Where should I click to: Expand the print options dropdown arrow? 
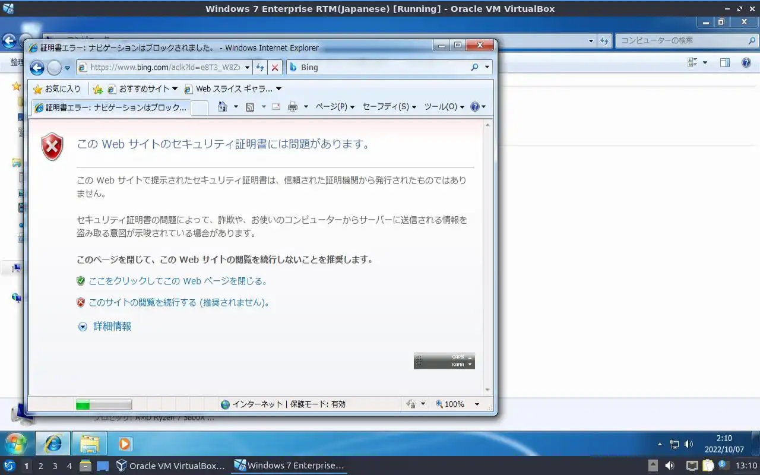[x=306, y=107]
